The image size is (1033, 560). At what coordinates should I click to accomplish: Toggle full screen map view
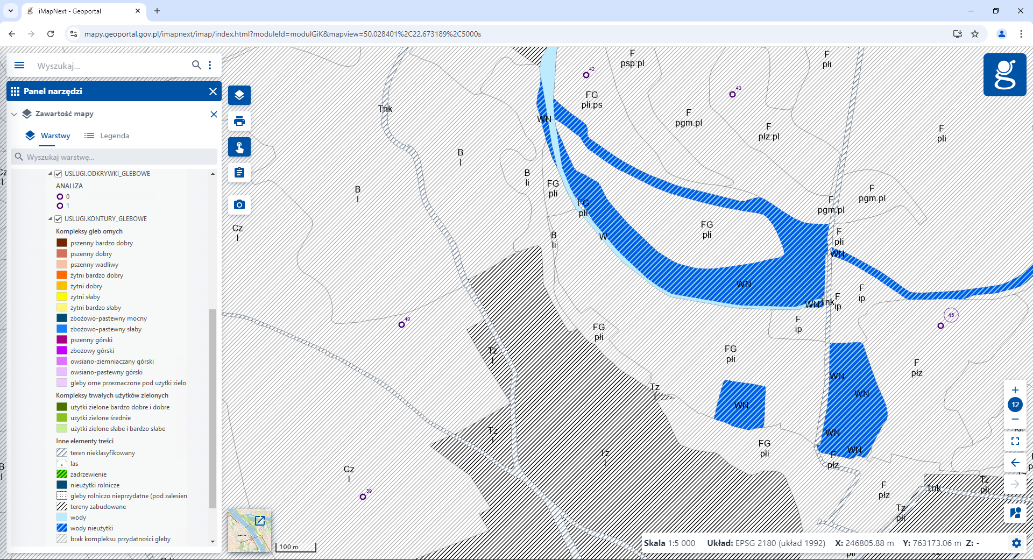1015,441
